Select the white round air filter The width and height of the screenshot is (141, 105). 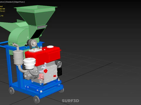[30, 63]
